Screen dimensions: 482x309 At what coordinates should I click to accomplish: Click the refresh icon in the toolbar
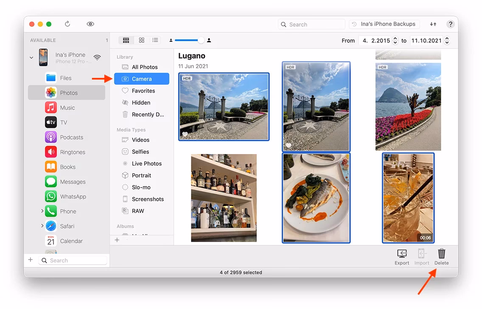pos(67,24)
